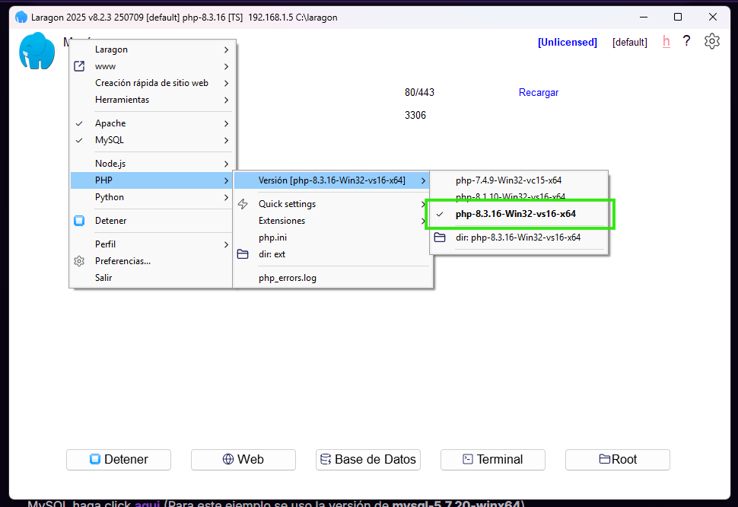Image resolution: width=738 pixels, height=507 pixels.
Task: Toggle the Apache service checkmark entry
Action: tap(110, 123)
